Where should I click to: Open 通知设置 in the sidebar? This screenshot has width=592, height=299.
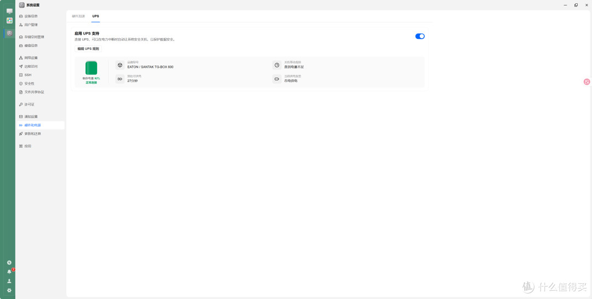click(41, 116)
